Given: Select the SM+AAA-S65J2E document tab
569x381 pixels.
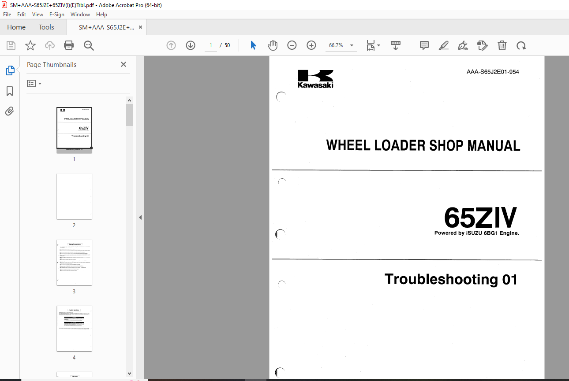Looking at the screenshot, I should tap(107, 27).
